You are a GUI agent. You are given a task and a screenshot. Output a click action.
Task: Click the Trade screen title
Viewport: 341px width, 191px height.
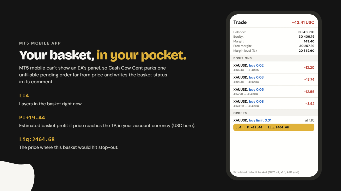pos(240,22)
